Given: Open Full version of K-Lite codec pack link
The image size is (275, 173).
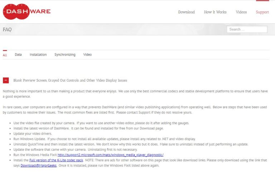Looking at the screenshot, I should pyautogui.click(x=56, y=160).
